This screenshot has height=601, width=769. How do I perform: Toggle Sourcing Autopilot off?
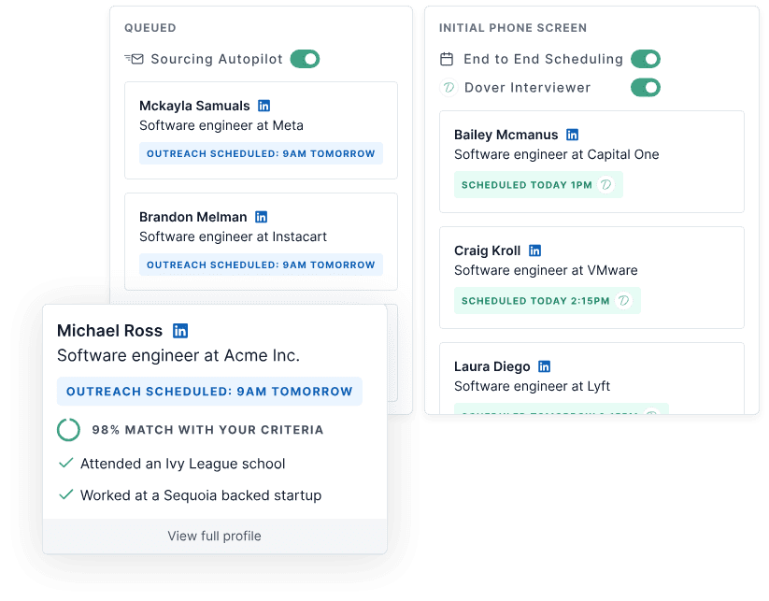[x=307, y=58]
